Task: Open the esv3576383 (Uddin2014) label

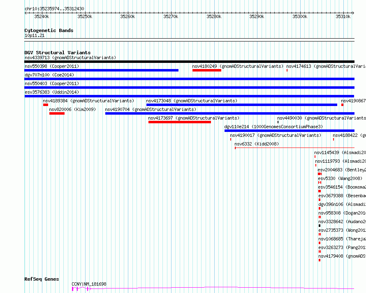Action: pos(52,92)
